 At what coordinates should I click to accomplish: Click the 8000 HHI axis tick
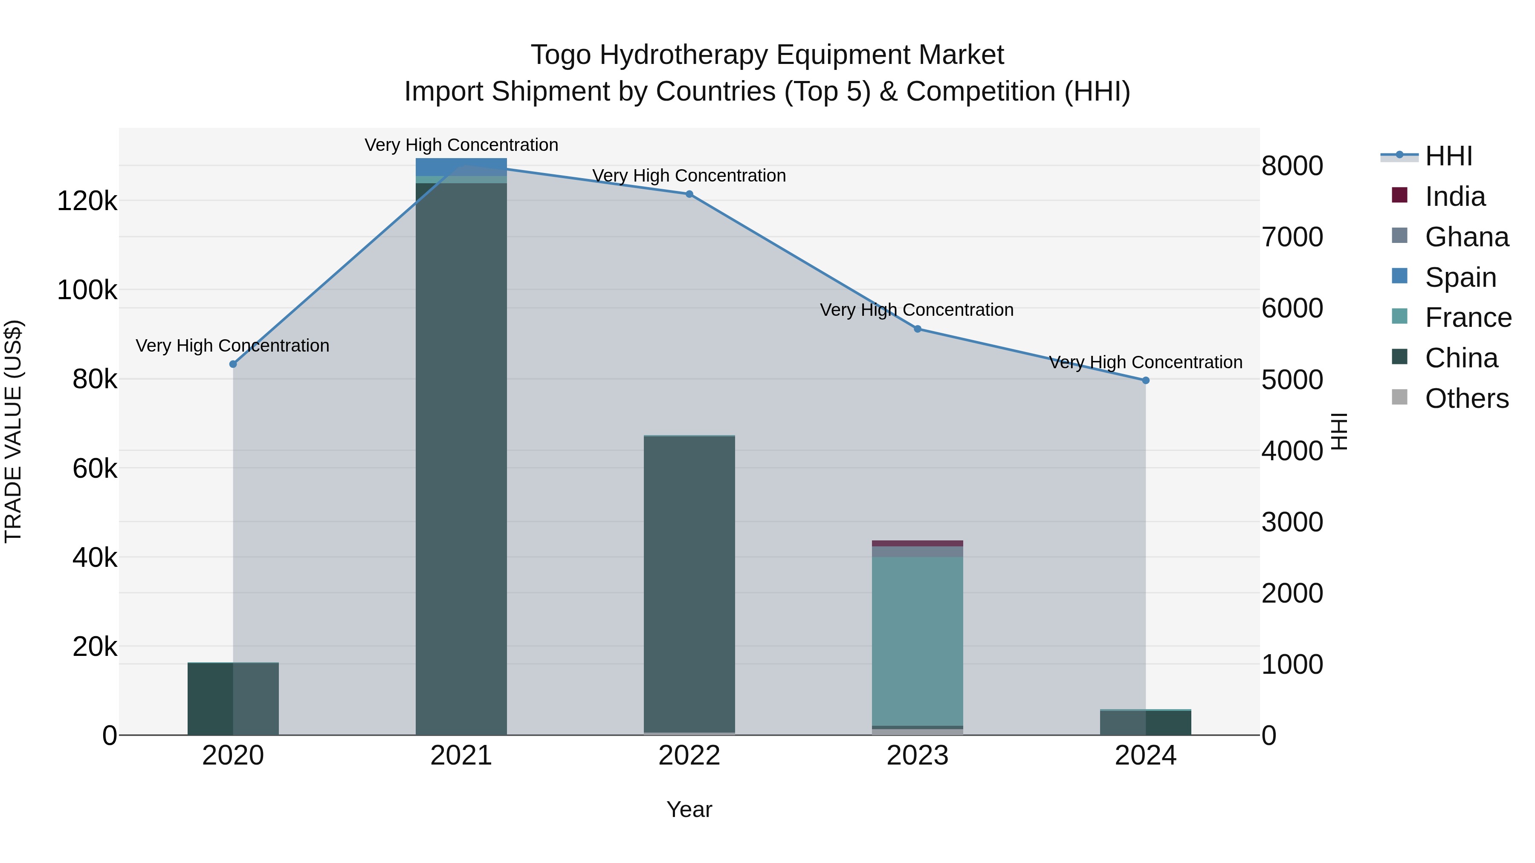click(x=1292, y=166)
